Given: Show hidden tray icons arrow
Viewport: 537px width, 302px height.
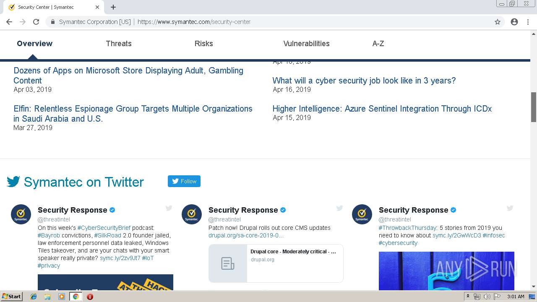Looking at the screenshot, I should point(468,297).
